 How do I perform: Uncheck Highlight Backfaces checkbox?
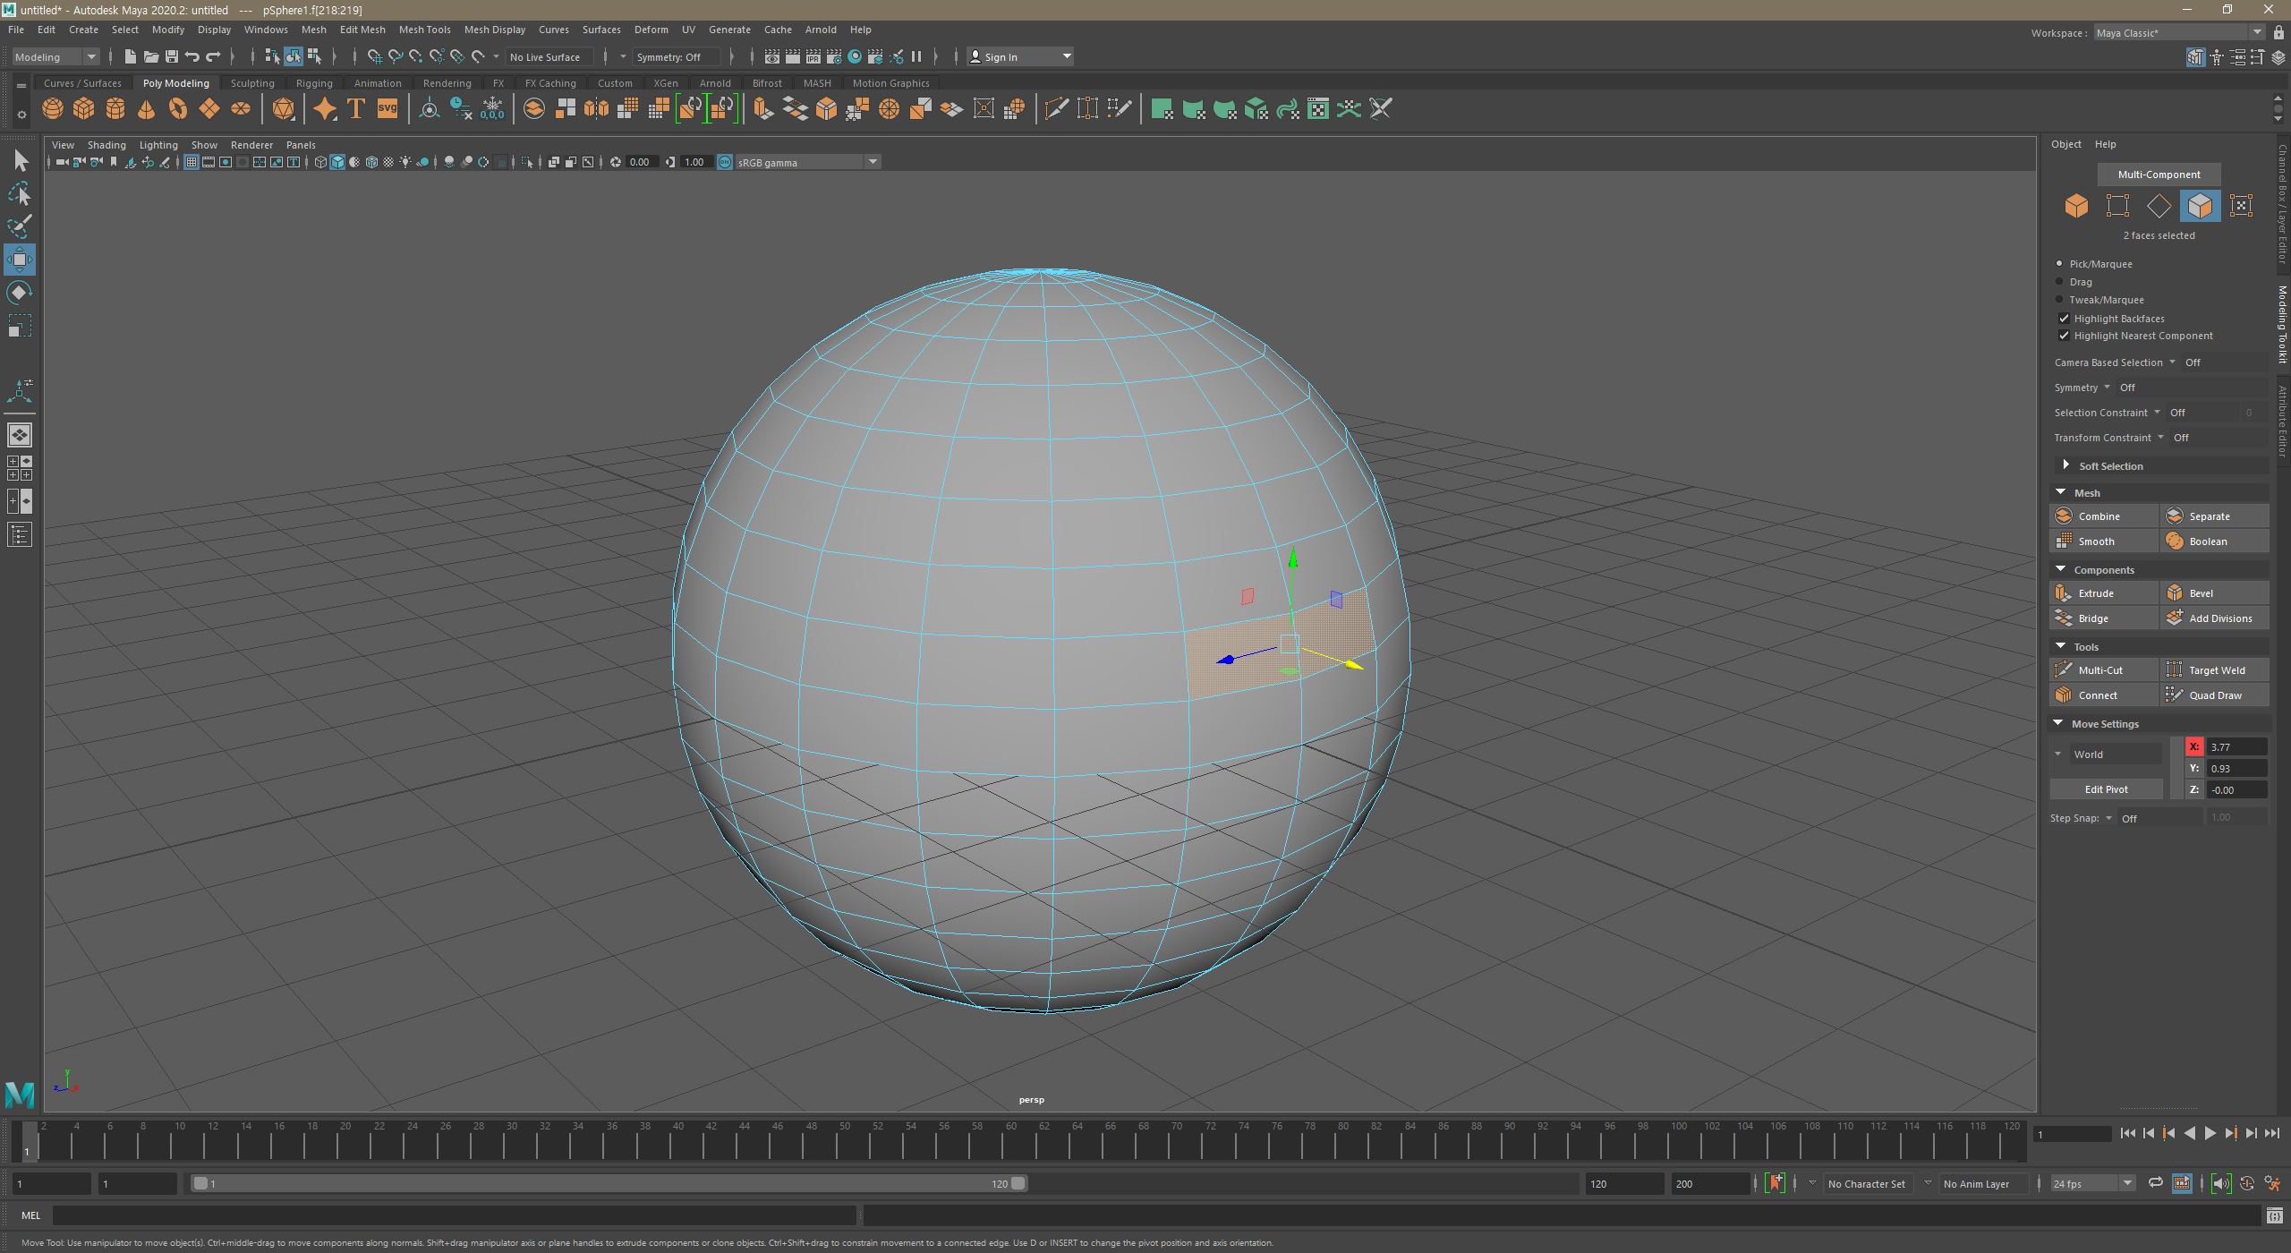[x=2064, y=318]
